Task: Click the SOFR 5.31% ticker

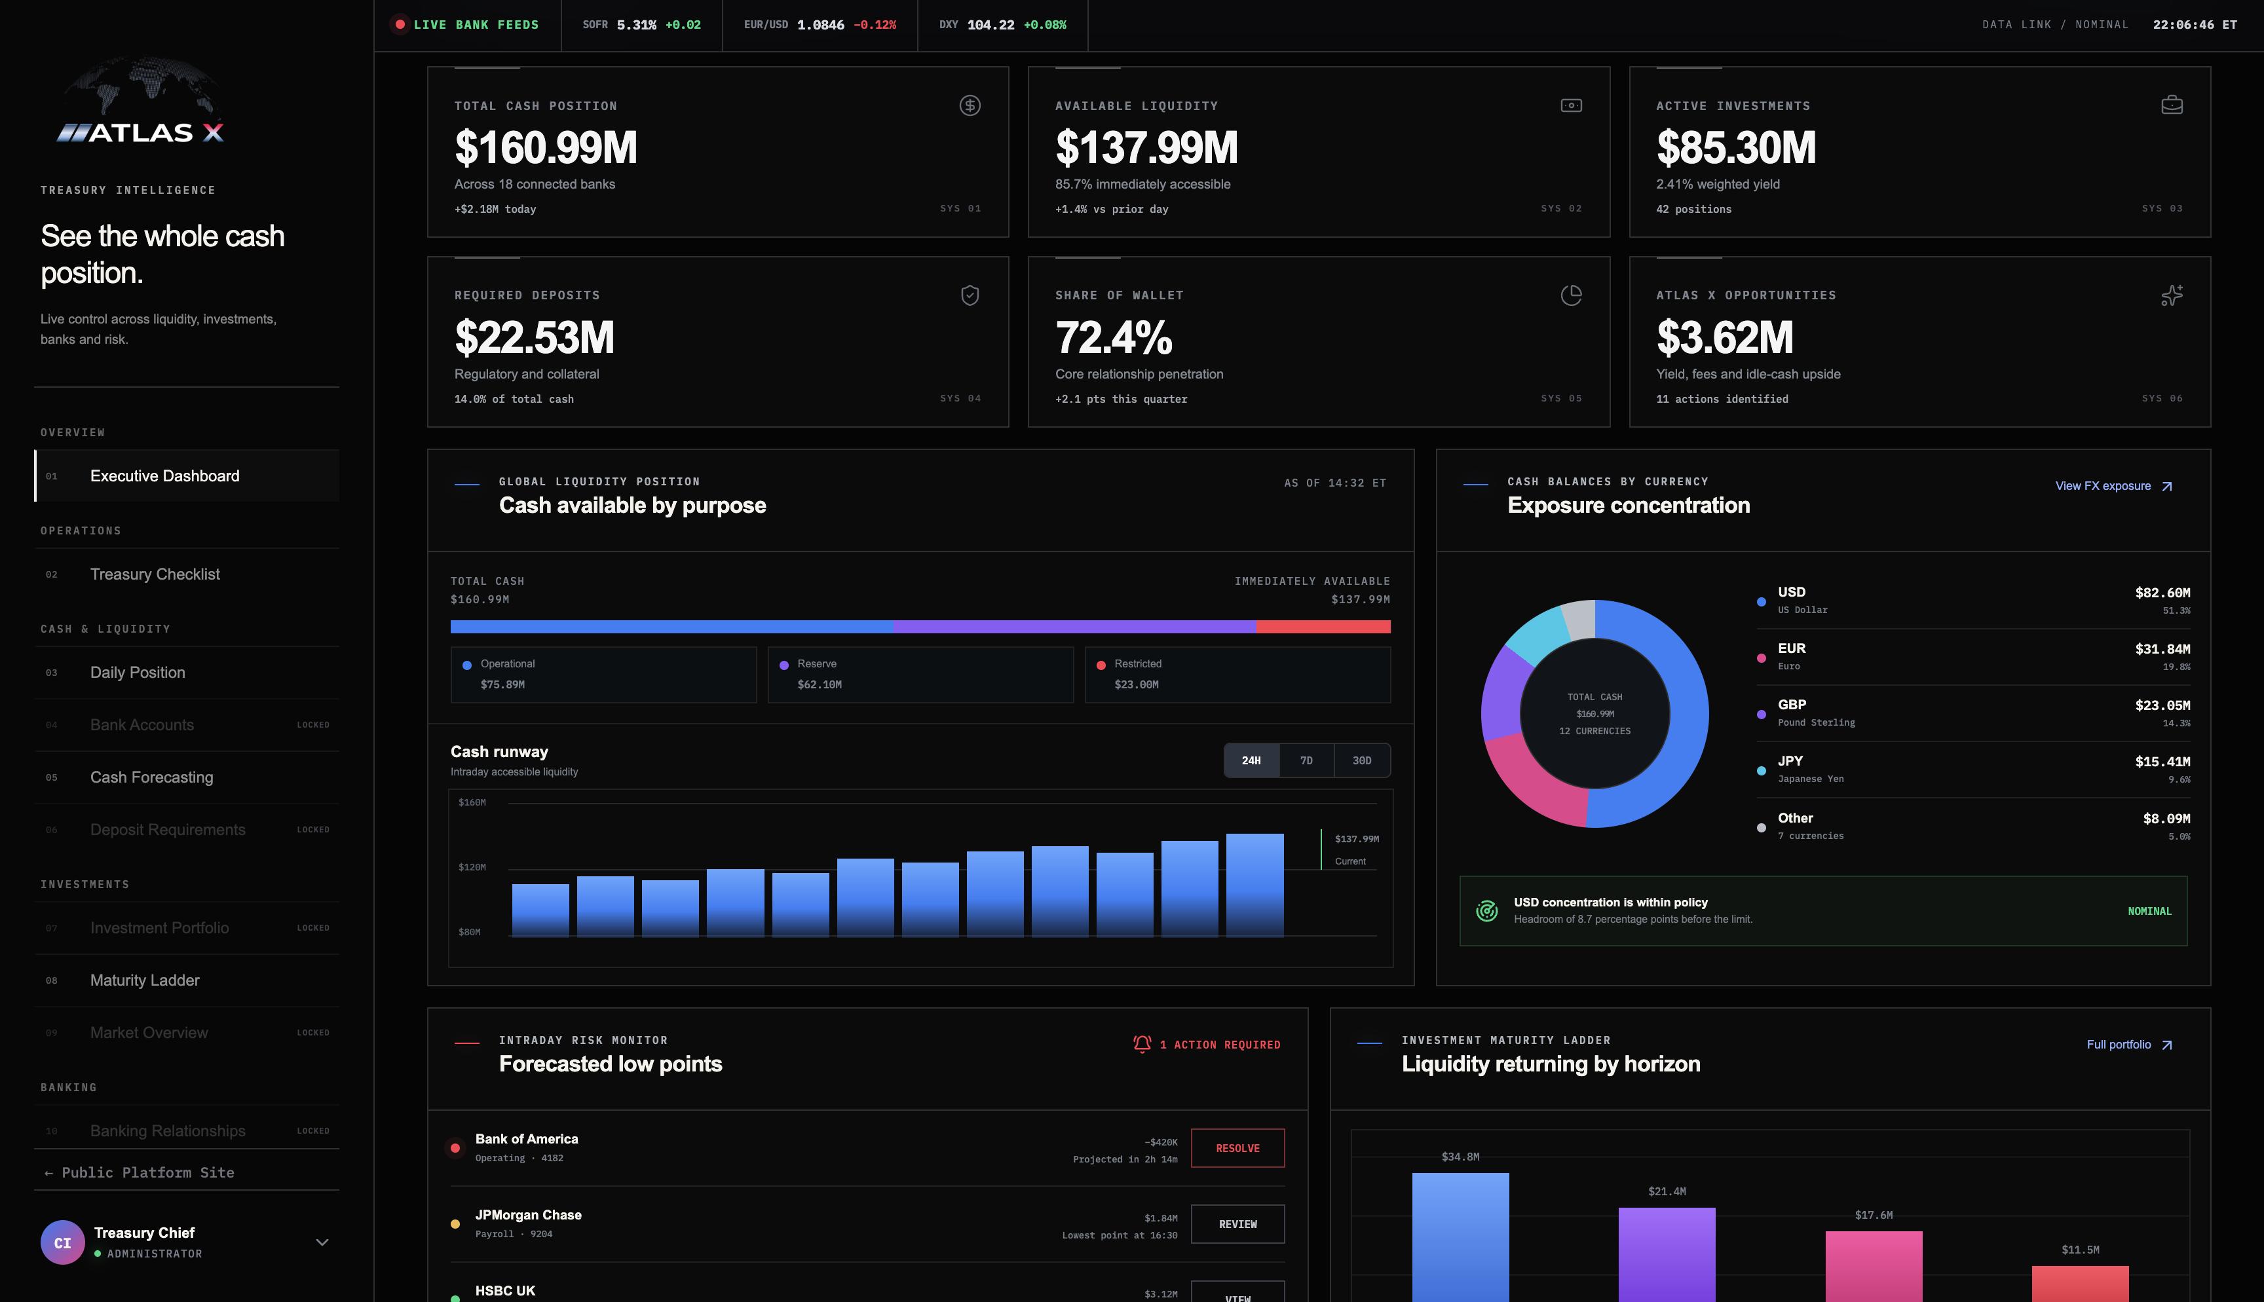Action: click(641, 24)
